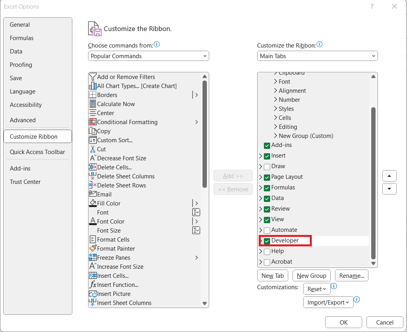This screenshot has height=332, width=407.
Task: Click the New Tab button
Action: click(273, 275)
